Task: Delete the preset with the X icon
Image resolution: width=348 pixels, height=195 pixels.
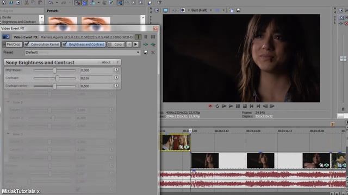Action: (153, 53)
